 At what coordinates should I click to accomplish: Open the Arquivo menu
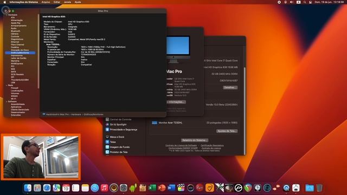(x=46, y=2)
